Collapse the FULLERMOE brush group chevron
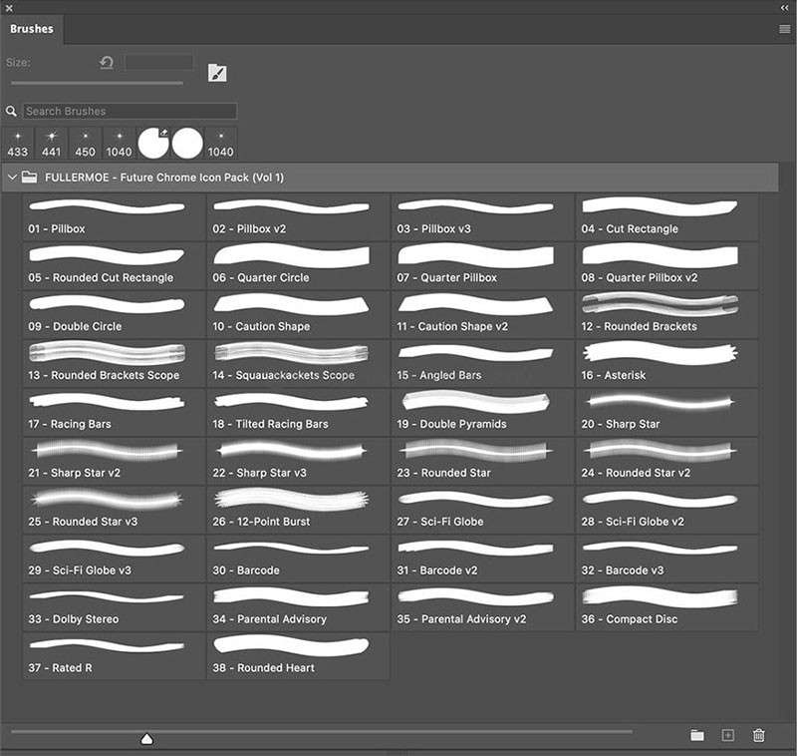The height and width of the screenshot is (756, 797). point(12,178)
